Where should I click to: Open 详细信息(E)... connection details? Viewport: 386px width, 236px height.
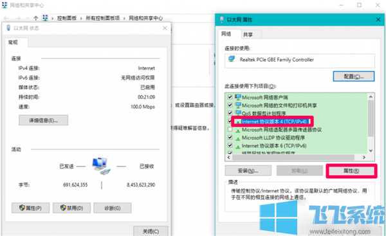[x=43, y=120]
